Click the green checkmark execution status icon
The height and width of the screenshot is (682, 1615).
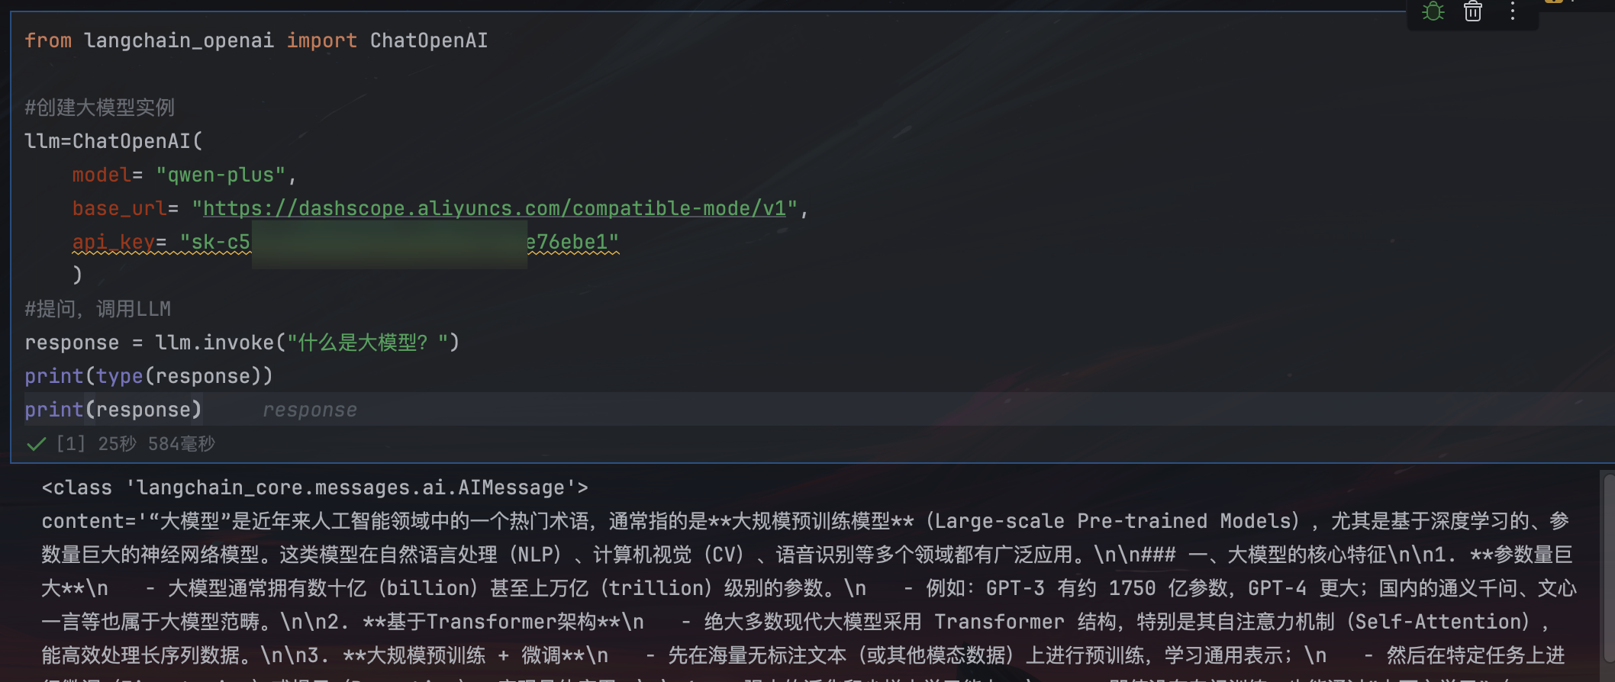point(36,444)
